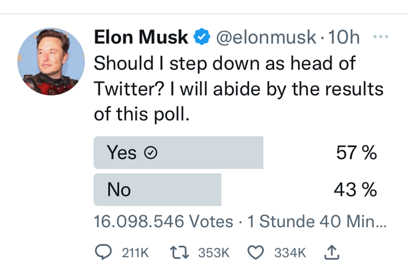
Task: Click the checkmark icon inside the Yes option
Action: (x=151, y=153)
